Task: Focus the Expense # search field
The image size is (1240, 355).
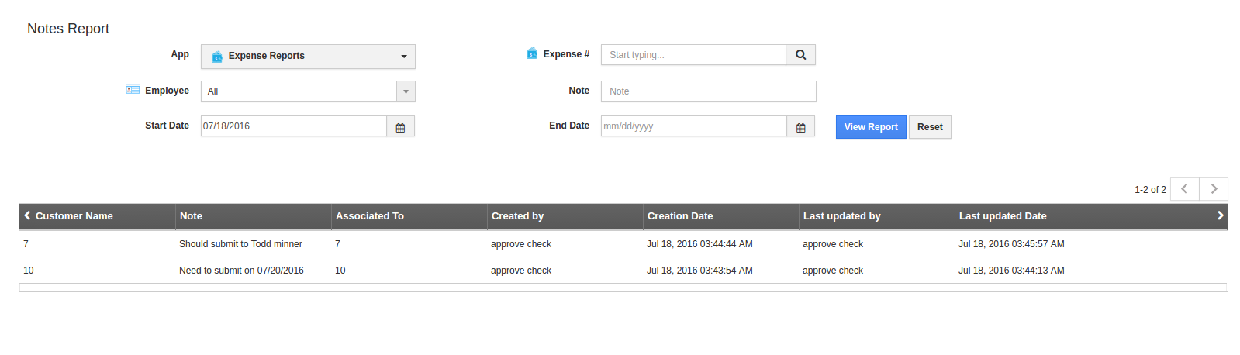Action: 693,55
